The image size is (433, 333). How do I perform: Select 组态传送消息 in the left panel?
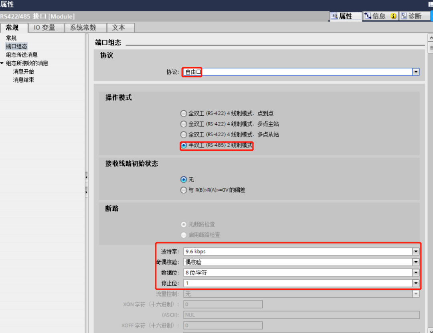[21, 54]
